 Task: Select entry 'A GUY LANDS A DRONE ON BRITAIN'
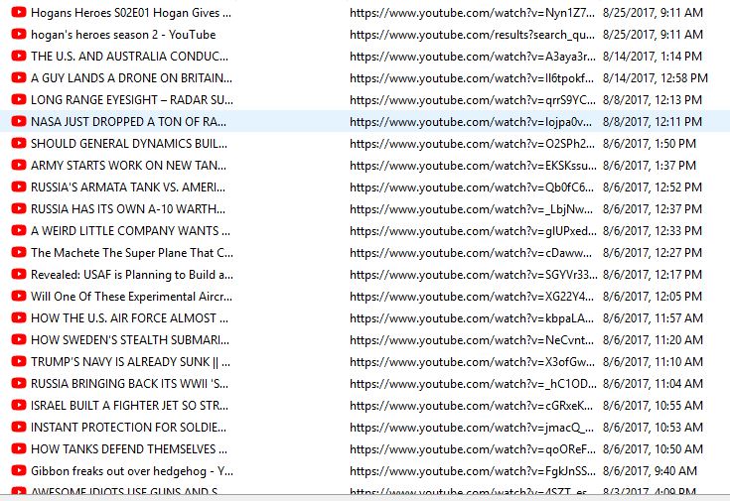(x=131, y=78)
